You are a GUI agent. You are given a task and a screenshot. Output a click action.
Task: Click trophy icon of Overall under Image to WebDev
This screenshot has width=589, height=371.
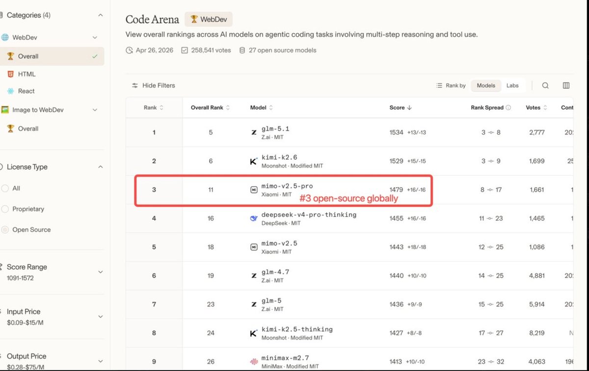10,128
